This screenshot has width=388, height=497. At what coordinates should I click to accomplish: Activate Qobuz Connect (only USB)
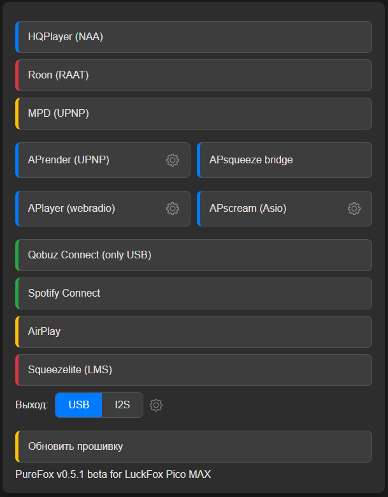tap(194, 255)
